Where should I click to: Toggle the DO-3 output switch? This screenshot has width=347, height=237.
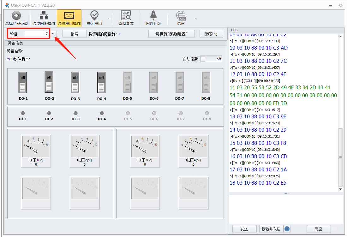click(x=75, y=82)
